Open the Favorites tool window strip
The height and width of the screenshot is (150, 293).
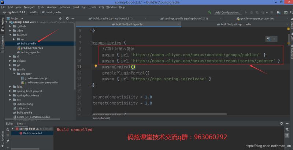pos(3,139)
